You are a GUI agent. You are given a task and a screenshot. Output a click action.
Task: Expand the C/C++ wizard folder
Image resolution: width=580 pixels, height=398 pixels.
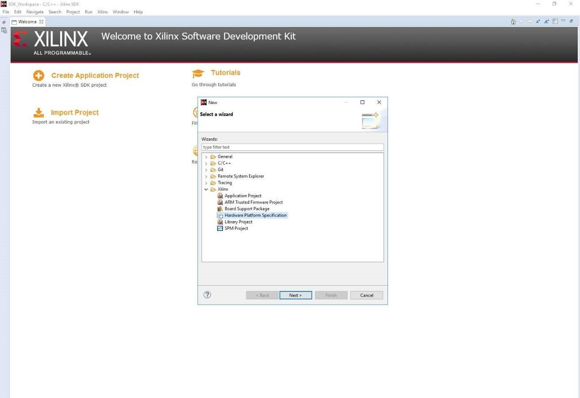coord(206,163)
